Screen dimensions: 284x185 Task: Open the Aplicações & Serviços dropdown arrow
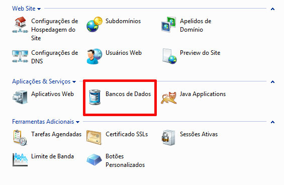(74, 82)
